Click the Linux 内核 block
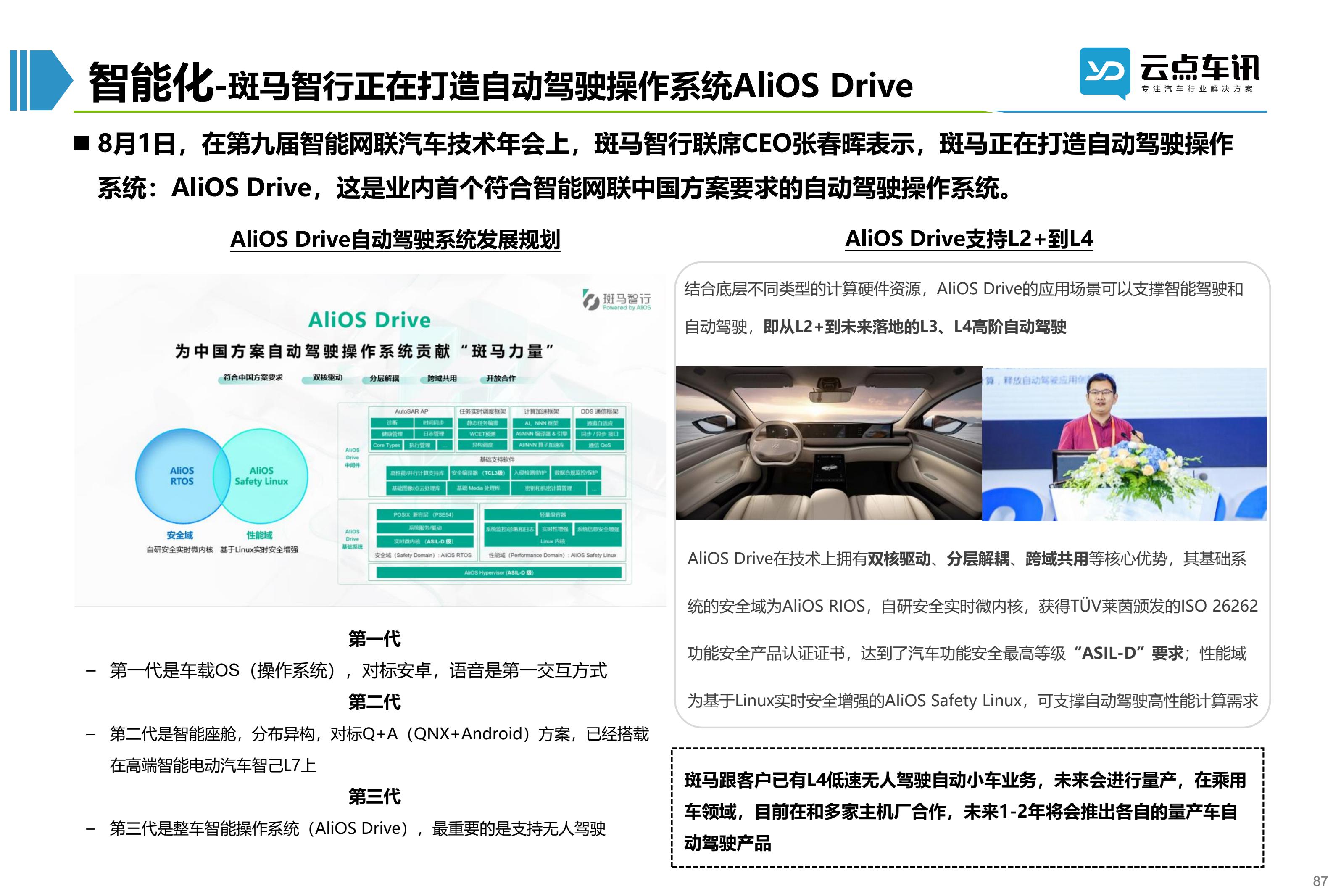The height and width of the screenshot is (894, 1341). [x=552, y=541]
